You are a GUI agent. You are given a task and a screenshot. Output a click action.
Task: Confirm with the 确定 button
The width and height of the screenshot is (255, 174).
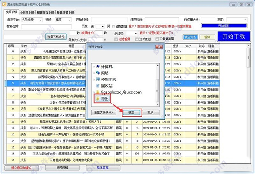point(131,112)
